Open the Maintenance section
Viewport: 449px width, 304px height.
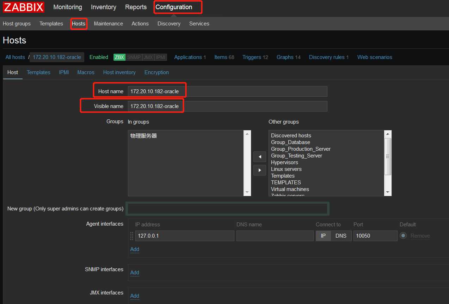[x=108, y=24]
